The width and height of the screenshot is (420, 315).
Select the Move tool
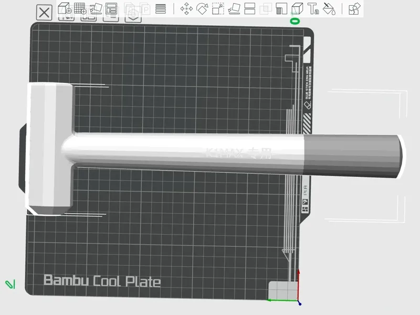(186, 8)
